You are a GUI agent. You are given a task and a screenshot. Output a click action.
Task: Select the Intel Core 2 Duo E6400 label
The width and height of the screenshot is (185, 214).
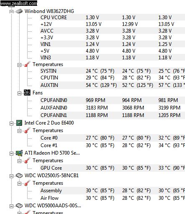(49, 123)
